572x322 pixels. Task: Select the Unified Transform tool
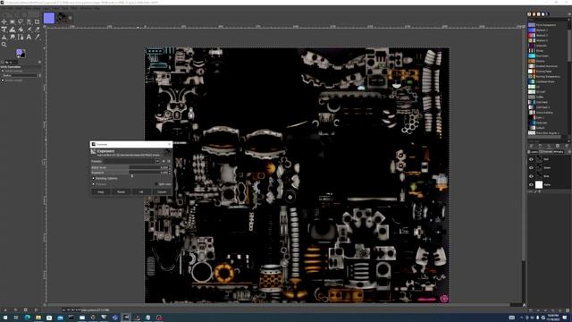4,30
